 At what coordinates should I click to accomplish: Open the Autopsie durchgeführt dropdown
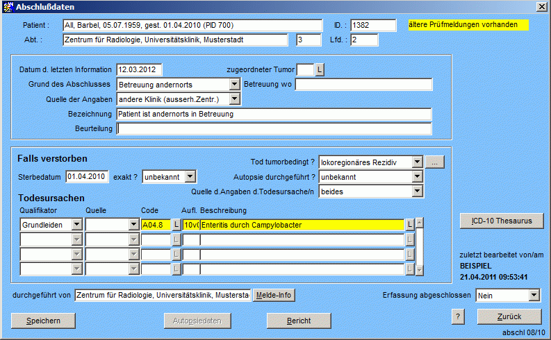point(417,176)
